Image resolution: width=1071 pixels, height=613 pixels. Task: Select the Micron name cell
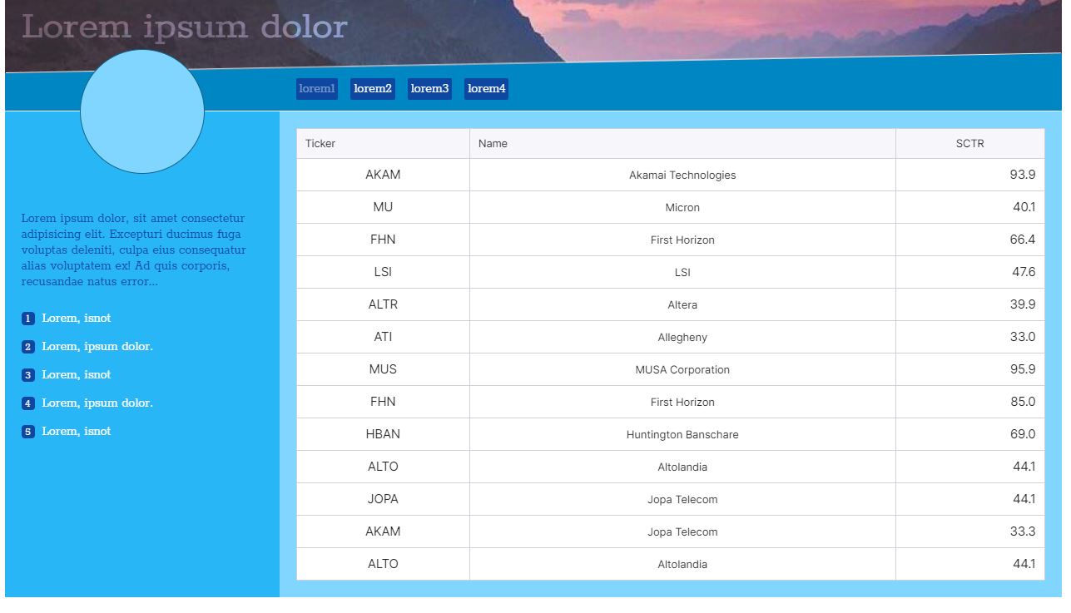[x=682, y=207]
